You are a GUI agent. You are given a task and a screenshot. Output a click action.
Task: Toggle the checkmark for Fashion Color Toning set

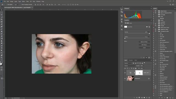click(153, 28)
